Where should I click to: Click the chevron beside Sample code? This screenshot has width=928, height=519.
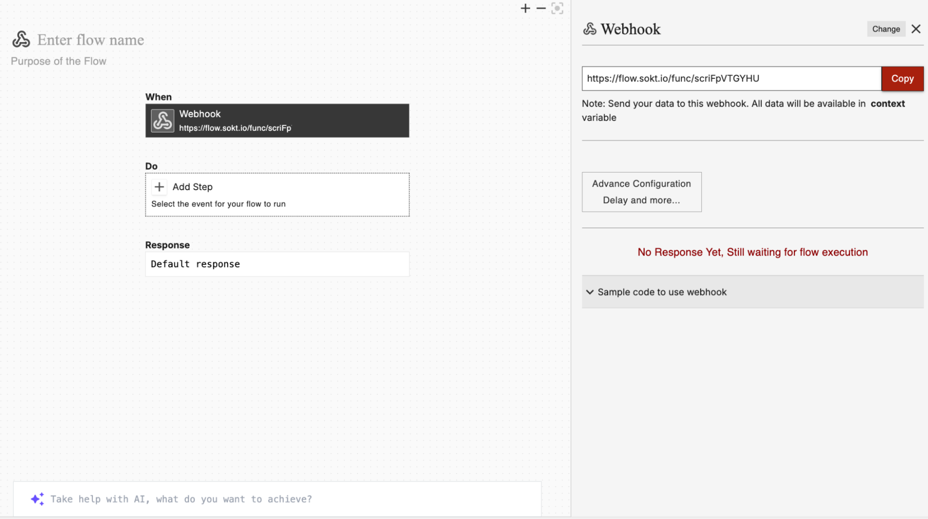click(x=590, y=292)
